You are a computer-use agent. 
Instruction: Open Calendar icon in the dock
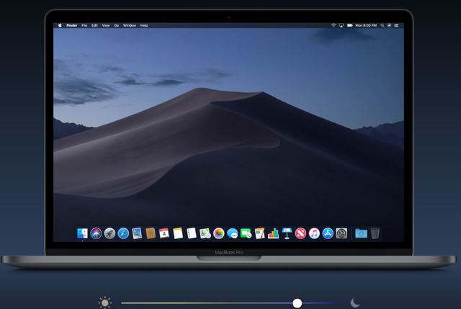click(x=164, y=233)
